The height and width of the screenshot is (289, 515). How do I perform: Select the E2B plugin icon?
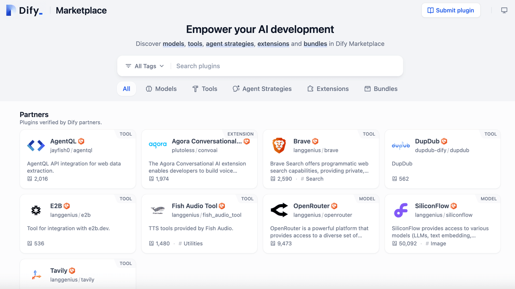point(36,210)
